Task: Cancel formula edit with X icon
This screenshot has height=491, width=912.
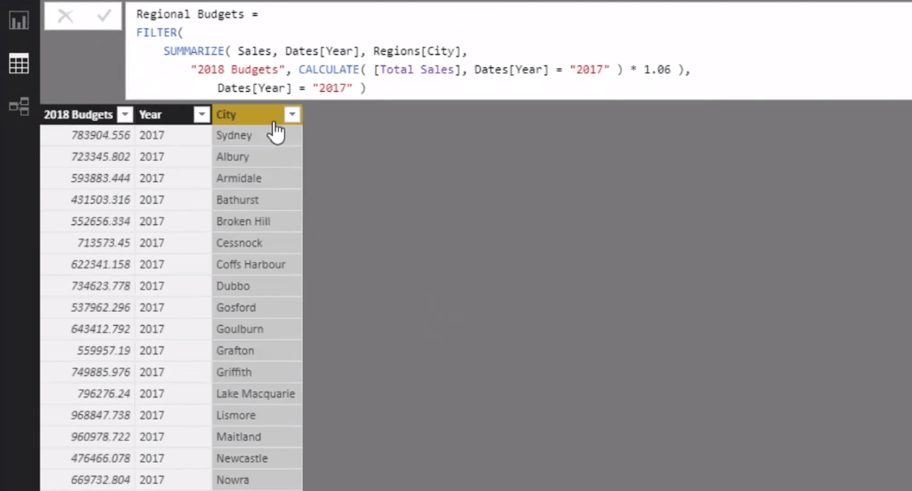Action: [x=65, y=16]
